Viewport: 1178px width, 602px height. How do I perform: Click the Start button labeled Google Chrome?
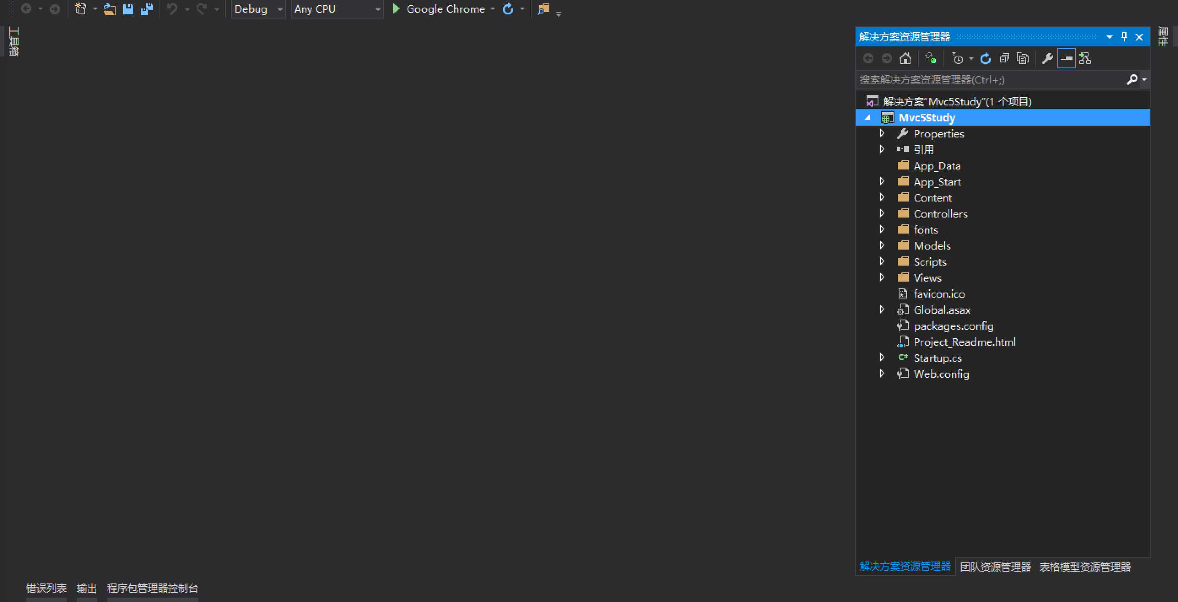(446, 9)
